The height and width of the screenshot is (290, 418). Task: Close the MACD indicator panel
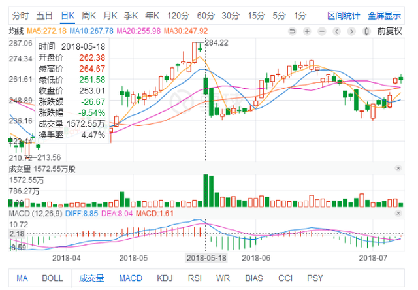398,213
